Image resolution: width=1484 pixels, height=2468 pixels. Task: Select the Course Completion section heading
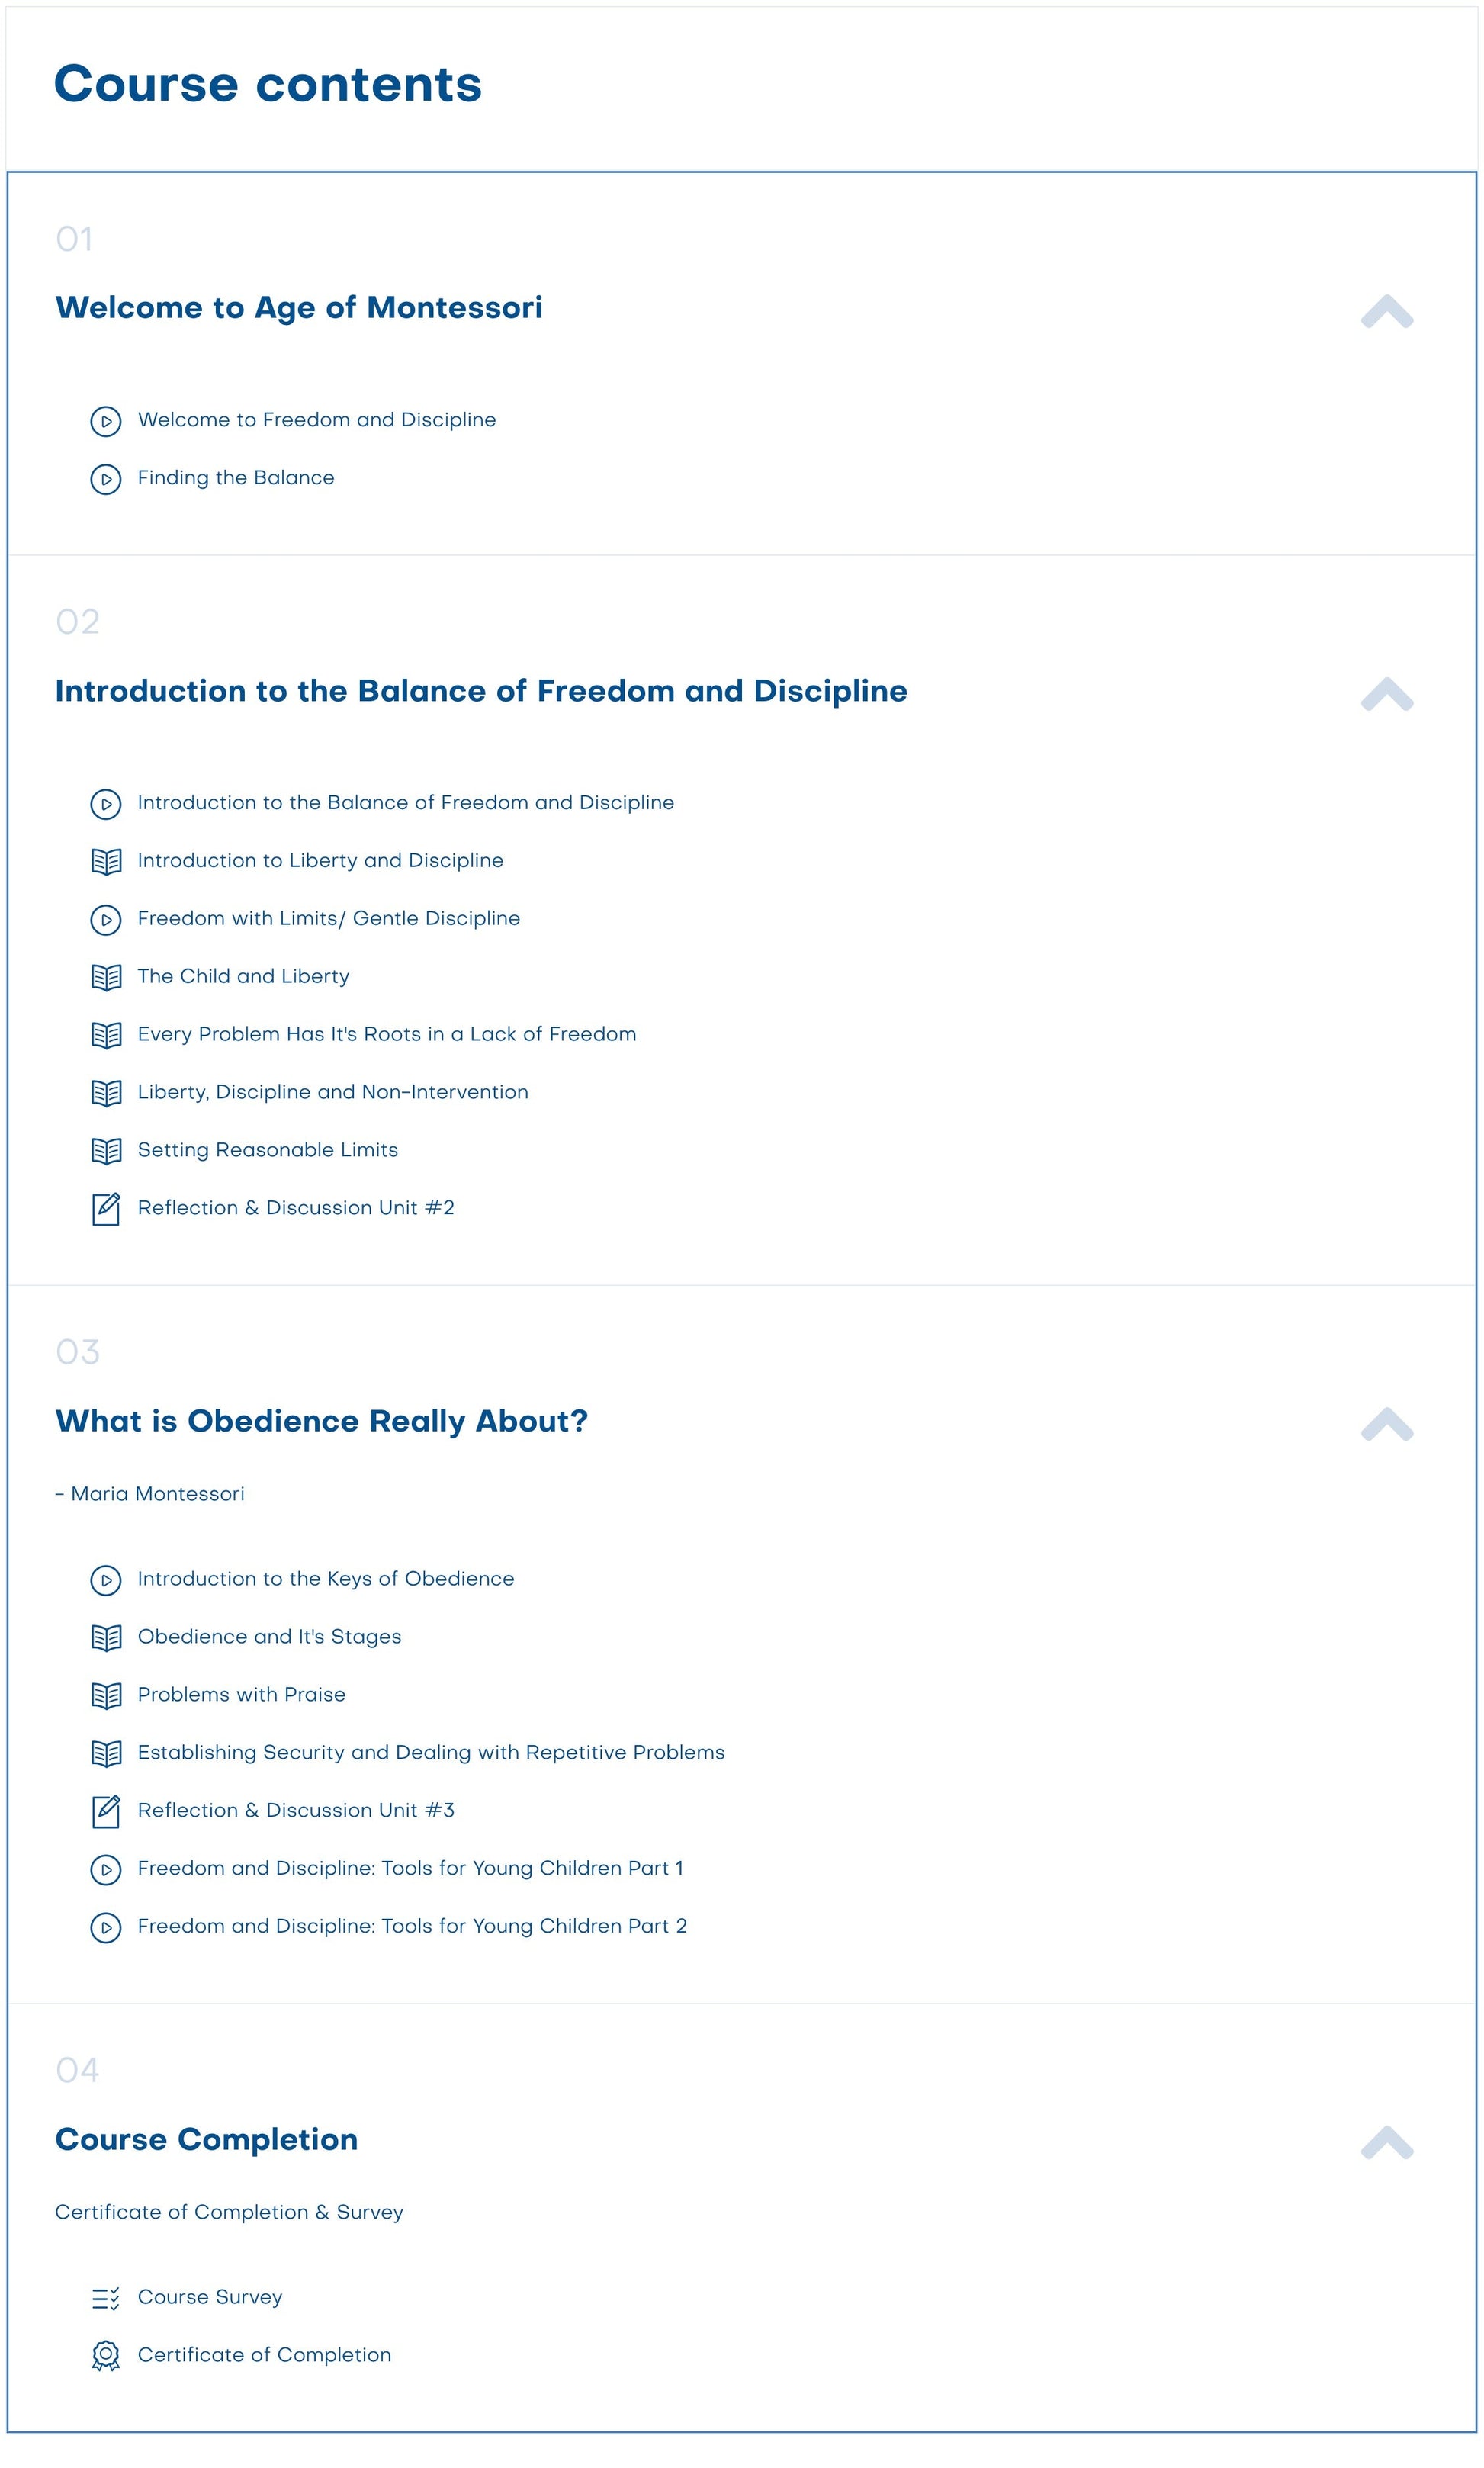click(x=206, y=2139)
